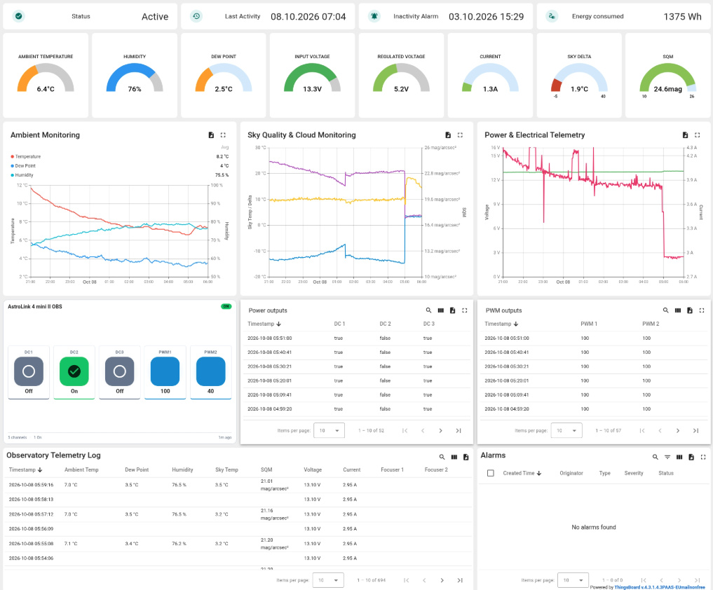Fullscreen the Power & Electrical Telemetry chart
The width and height of the screenshot is (713, 590).
tap(697, 135)
